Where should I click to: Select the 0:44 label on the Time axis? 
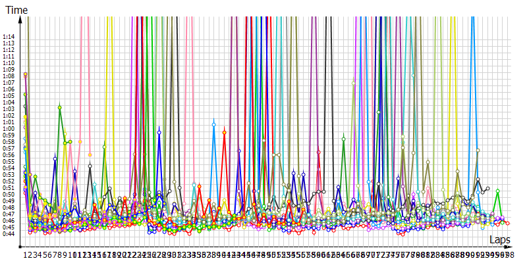coord(9,233)
